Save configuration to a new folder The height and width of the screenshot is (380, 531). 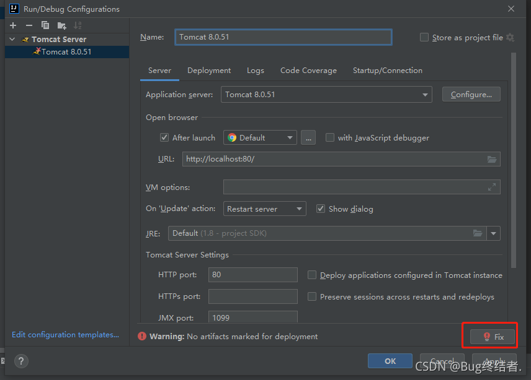point(61,25)
